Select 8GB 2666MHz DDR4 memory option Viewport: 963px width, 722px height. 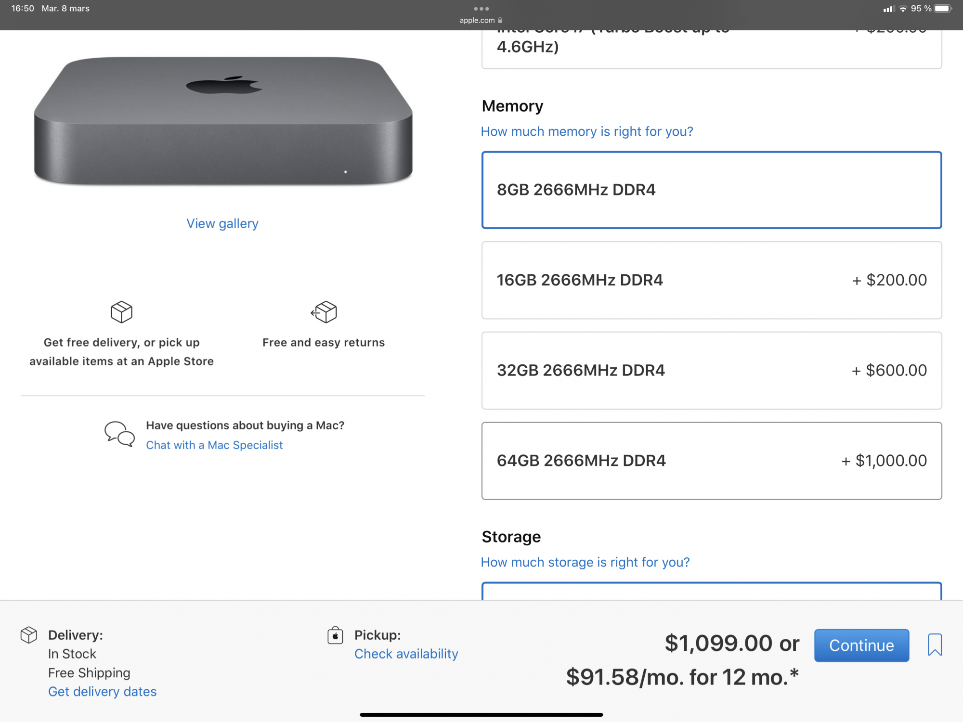tap(711, 190)
